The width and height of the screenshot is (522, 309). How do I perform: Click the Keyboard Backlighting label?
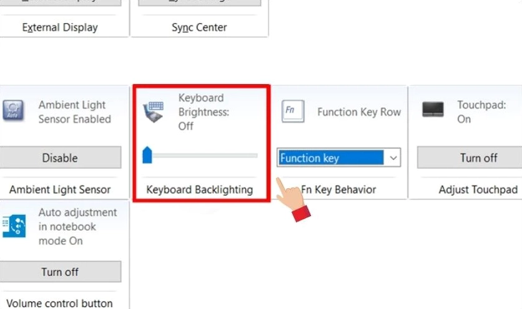point(200,189)
